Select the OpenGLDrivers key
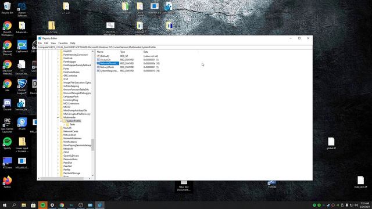 click(x=71, y=156)
